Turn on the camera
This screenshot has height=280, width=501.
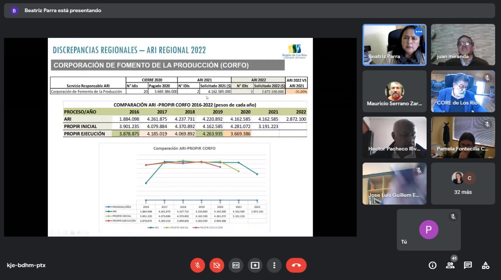pos(216,265)
